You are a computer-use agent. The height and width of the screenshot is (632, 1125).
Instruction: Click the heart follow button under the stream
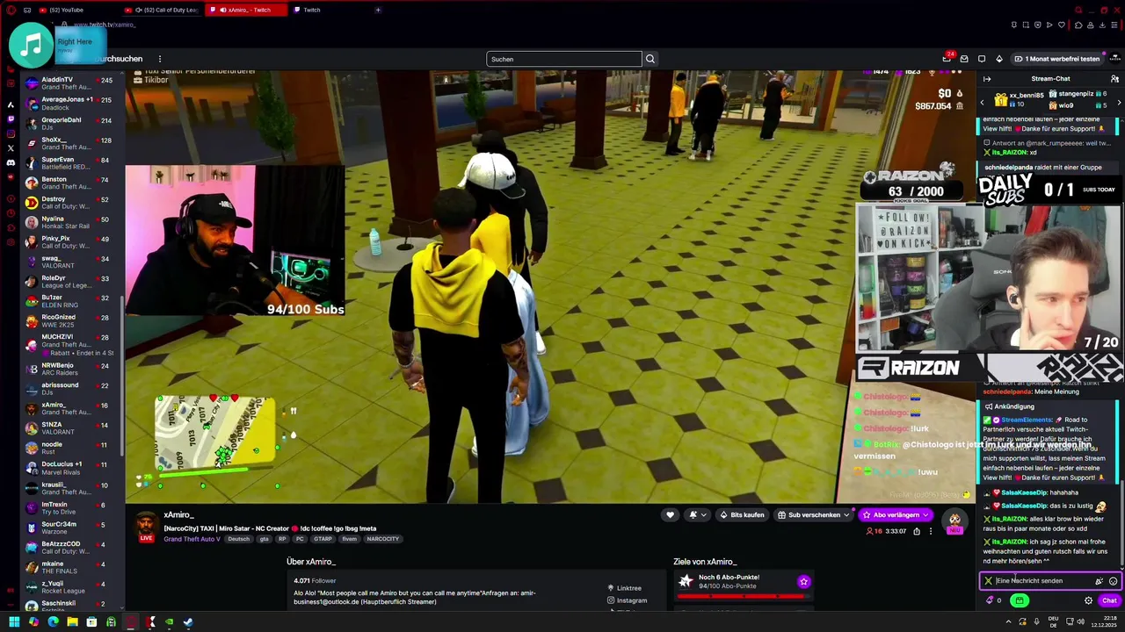[670, 515]
